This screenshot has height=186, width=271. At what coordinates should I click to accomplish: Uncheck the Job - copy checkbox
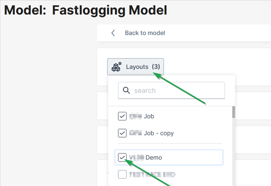point(122,133)
